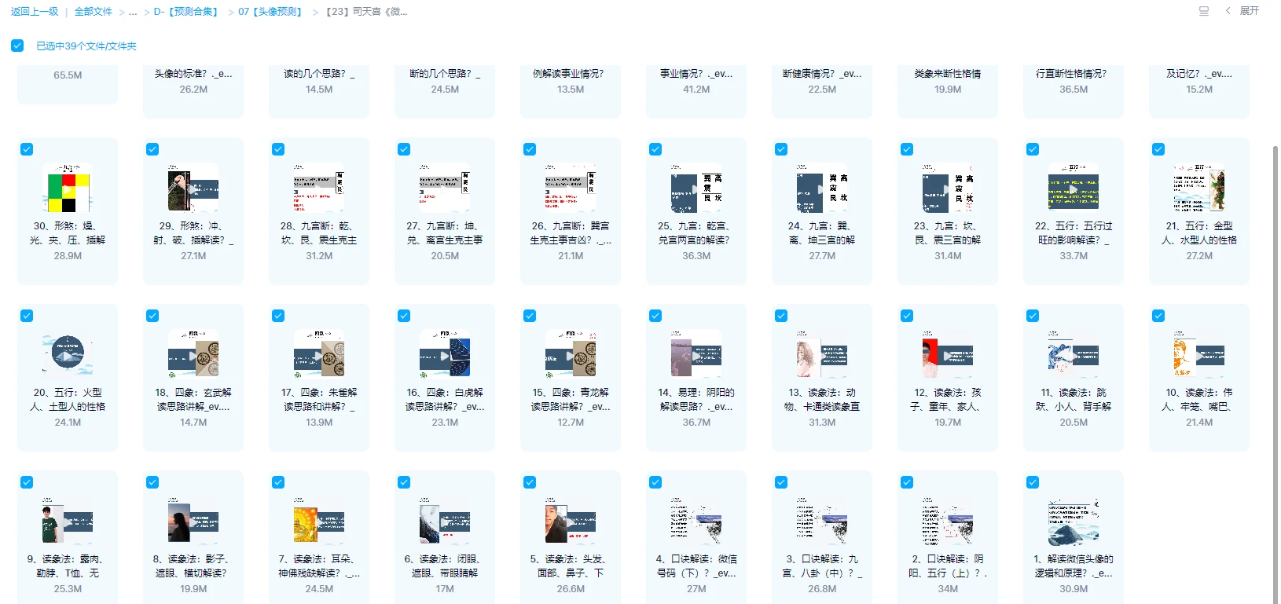The width and height of the screenshot is (1281, 604).
Task: Uncheck file 27、九宫断：坤、兑 checkbox
Action: 404,149
